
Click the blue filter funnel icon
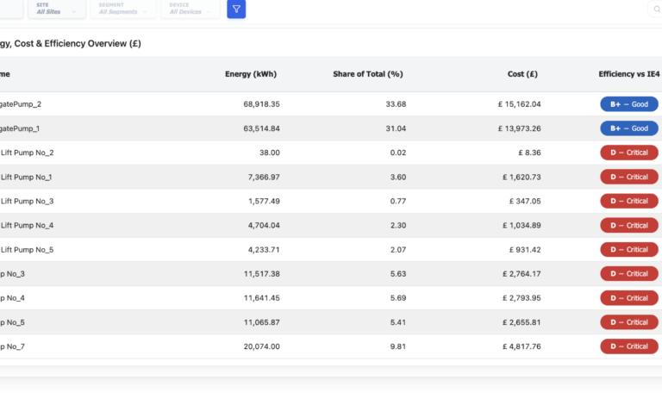tap(236, 9)
